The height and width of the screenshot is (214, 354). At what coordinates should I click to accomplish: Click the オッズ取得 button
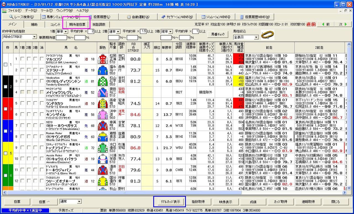point(280,202)
